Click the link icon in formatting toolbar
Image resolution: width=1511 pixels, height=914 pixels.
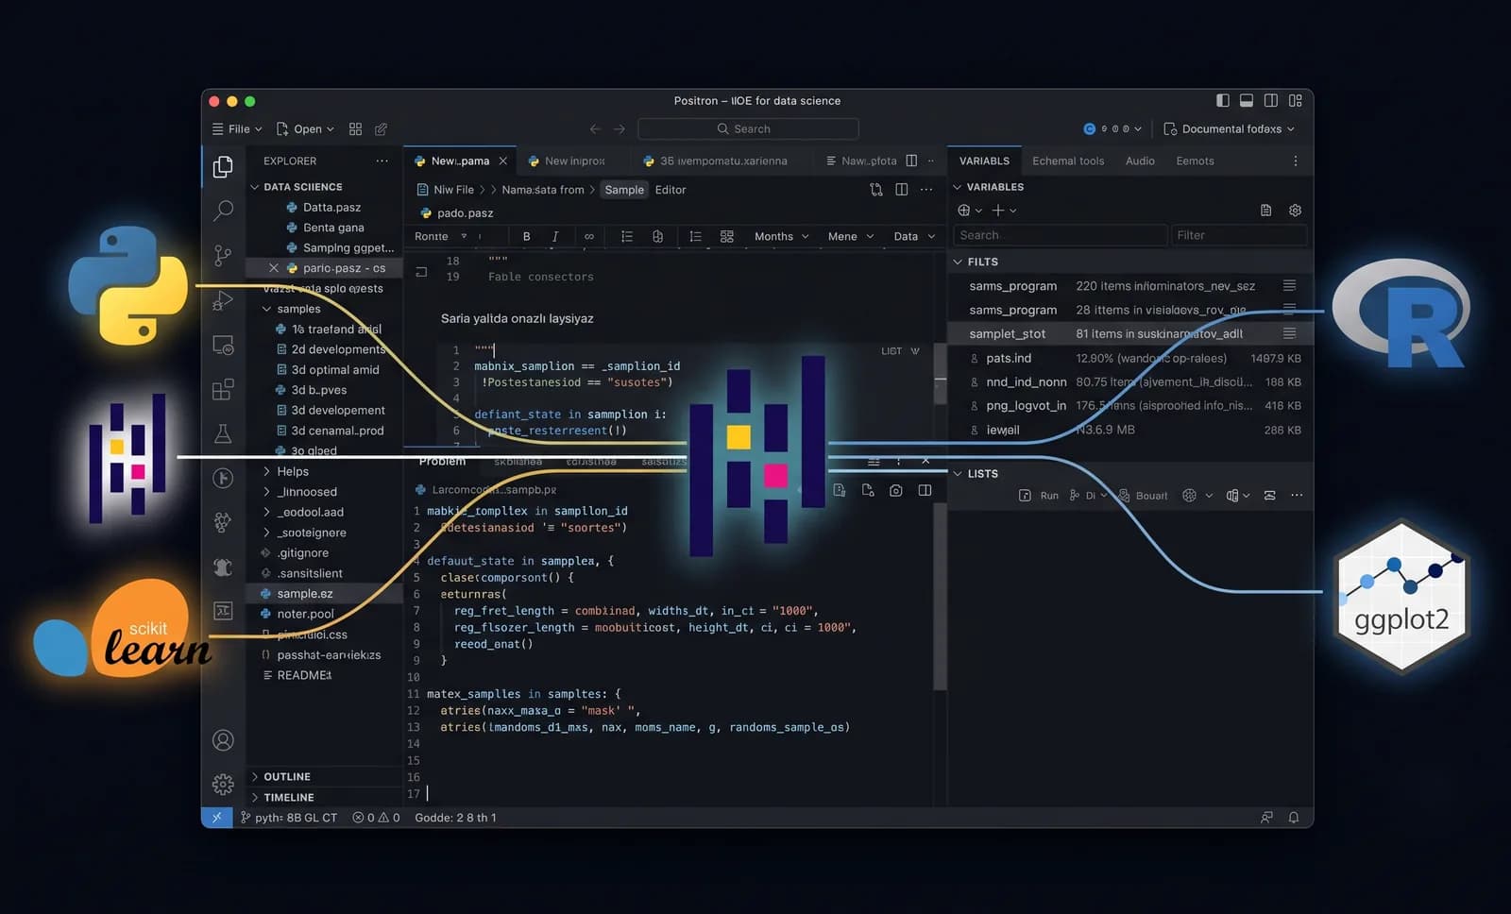589,236
